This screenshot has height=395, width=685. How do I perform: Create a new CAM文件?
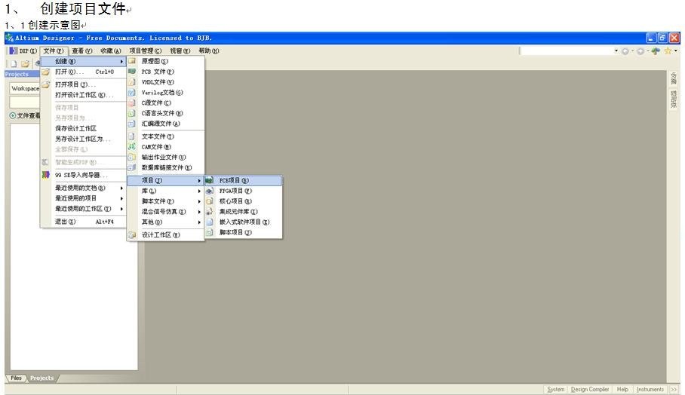pos(165,147)
